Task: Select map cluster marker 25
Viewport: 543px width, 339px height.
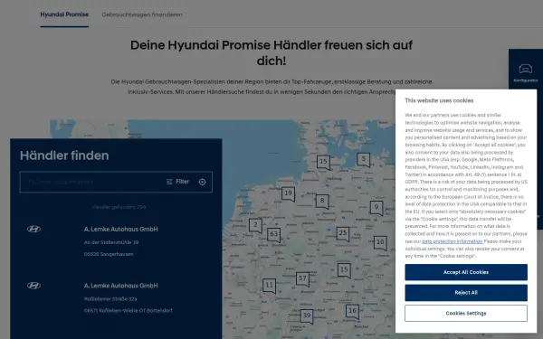Action: click(x=343, y=234)
